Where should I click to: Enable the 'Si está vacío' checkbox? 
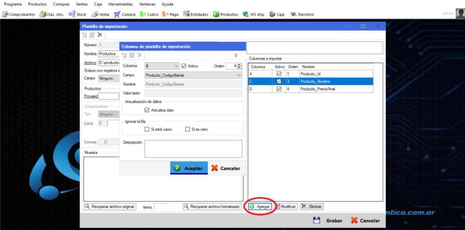147,129
